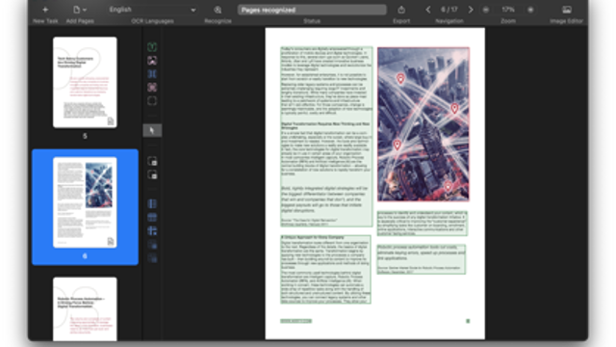Open the Image Editor
616x347 pixels.
point(567,10)
